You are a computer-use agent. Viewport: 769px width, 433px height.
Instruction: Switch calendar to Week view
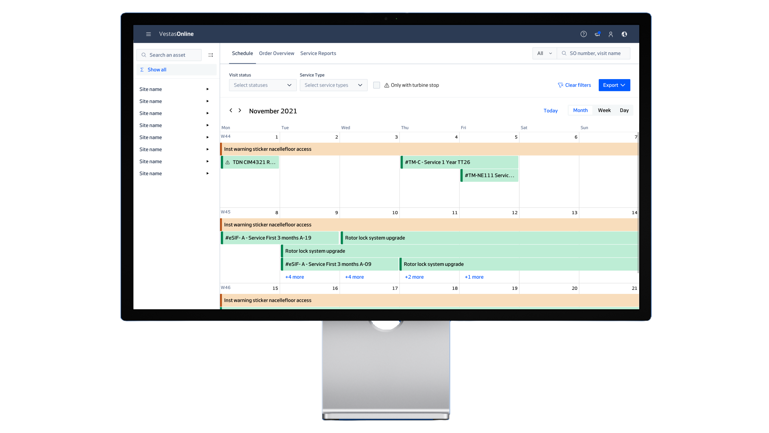tap(604, 110)
